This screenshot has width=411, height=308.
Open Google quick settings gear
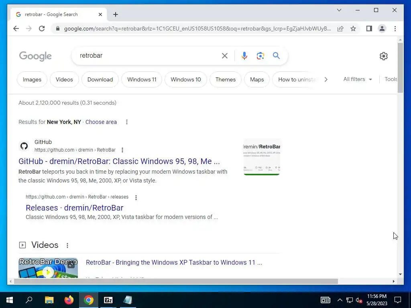tap(383, 56)
